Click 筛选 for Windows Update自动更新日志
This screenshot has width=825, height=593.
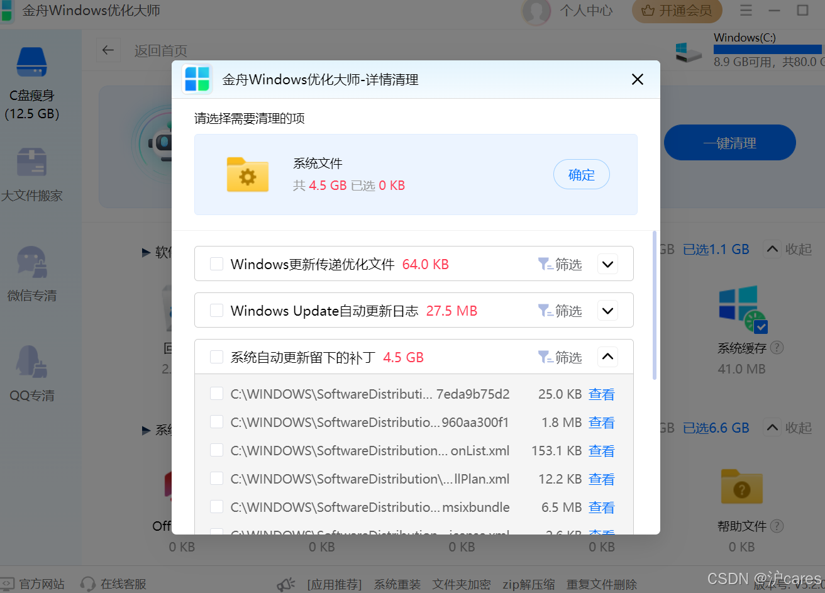click(560, 311)
